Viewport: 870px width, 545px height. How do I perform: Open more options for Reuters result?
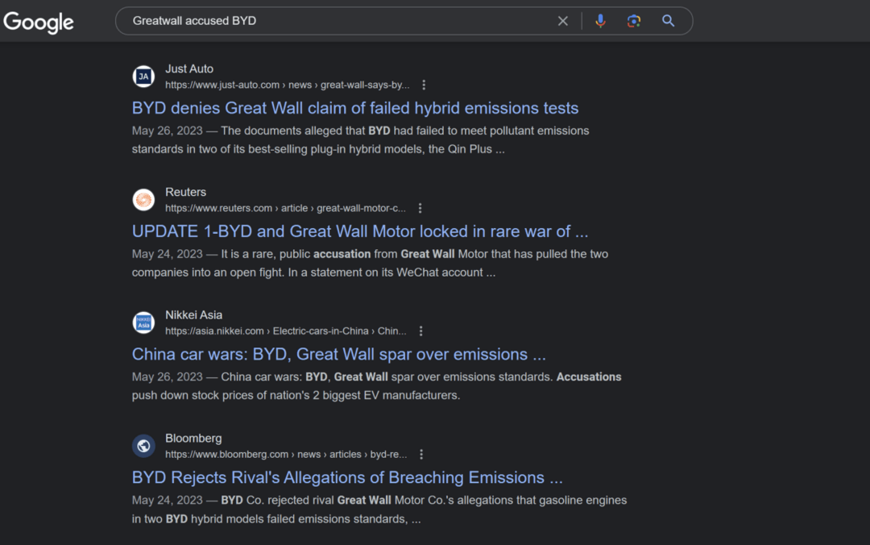(420, 208)
